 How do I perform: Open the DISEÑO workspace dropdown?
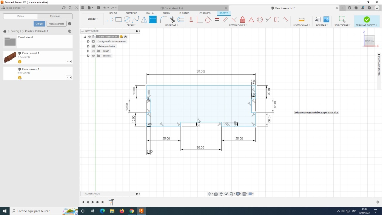[x=93, y=19]
